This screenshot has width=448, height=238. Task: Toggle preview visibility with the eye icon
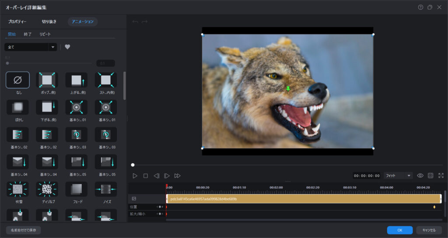point(420,175)
